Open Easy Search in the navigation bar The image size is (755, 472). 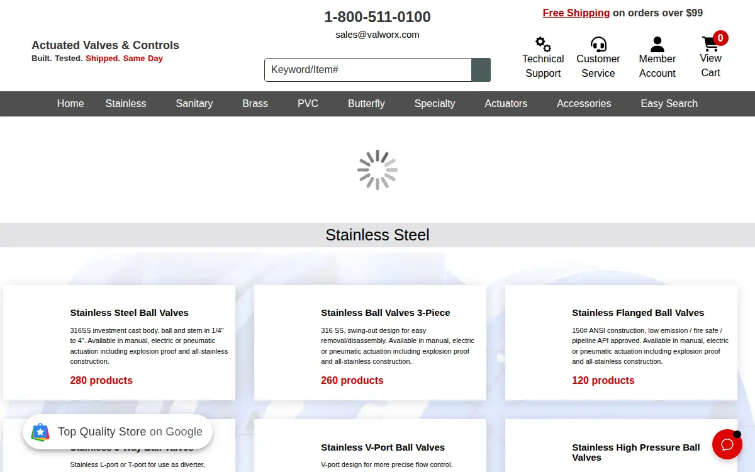pos(669,104)
